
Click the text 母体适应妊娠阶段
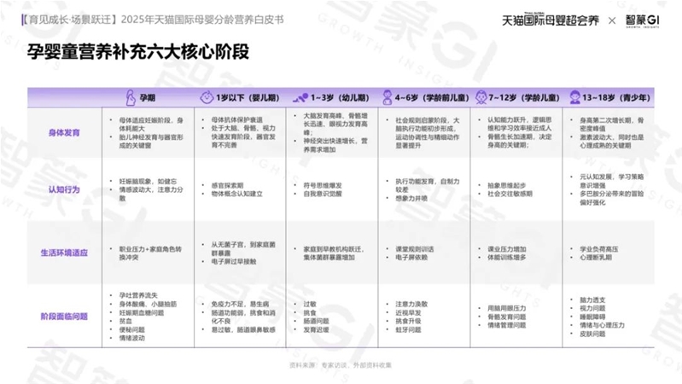coord(147,120)
